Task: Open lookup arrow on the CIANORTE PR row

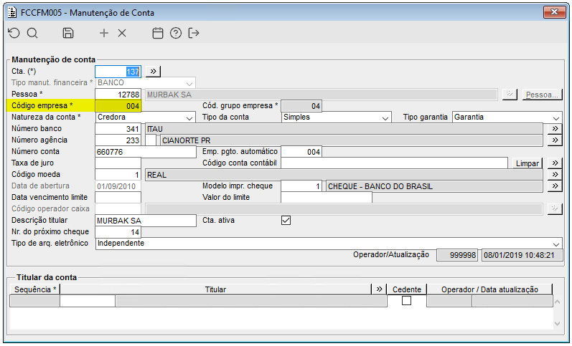Action: [555, 140]
